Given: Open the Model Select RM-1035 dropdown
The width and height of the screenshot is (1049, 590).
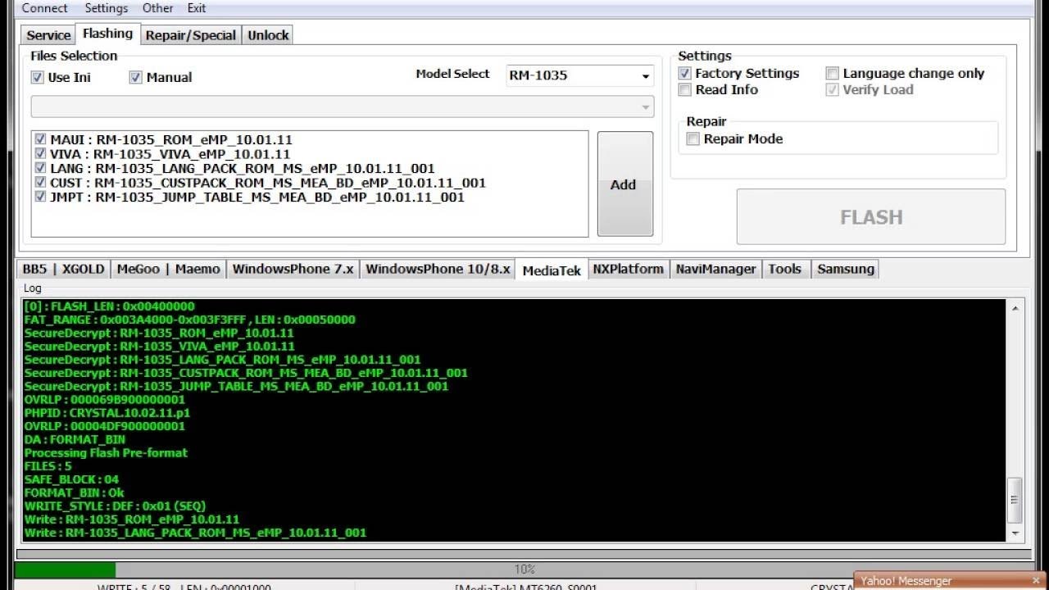Looking at the screenshot, I should click(x=579, y=75).
